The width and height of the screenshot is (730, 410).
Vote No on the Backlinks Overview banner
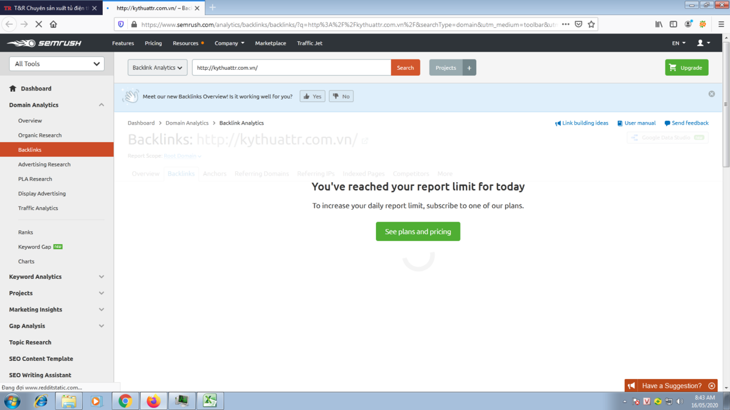(341, 97)
